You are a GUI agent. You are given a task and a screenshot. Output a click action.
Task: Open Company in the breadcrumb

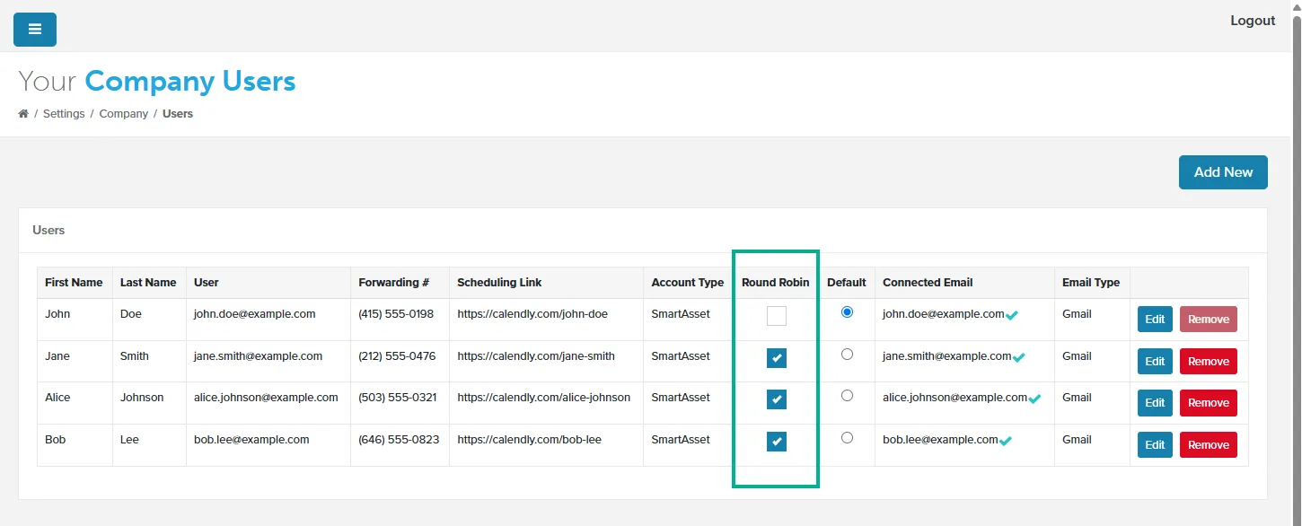pos(124,114)
